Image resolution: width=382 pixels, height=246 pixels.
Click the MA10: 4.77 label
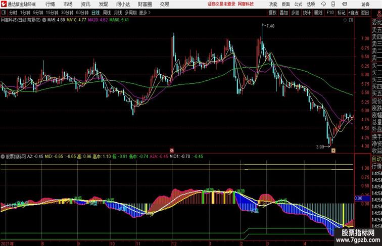(x=76, y=20)
